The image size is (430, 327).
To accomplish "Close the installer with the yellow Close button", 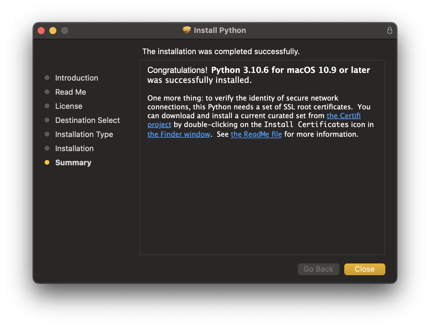I will click(365, 269).
